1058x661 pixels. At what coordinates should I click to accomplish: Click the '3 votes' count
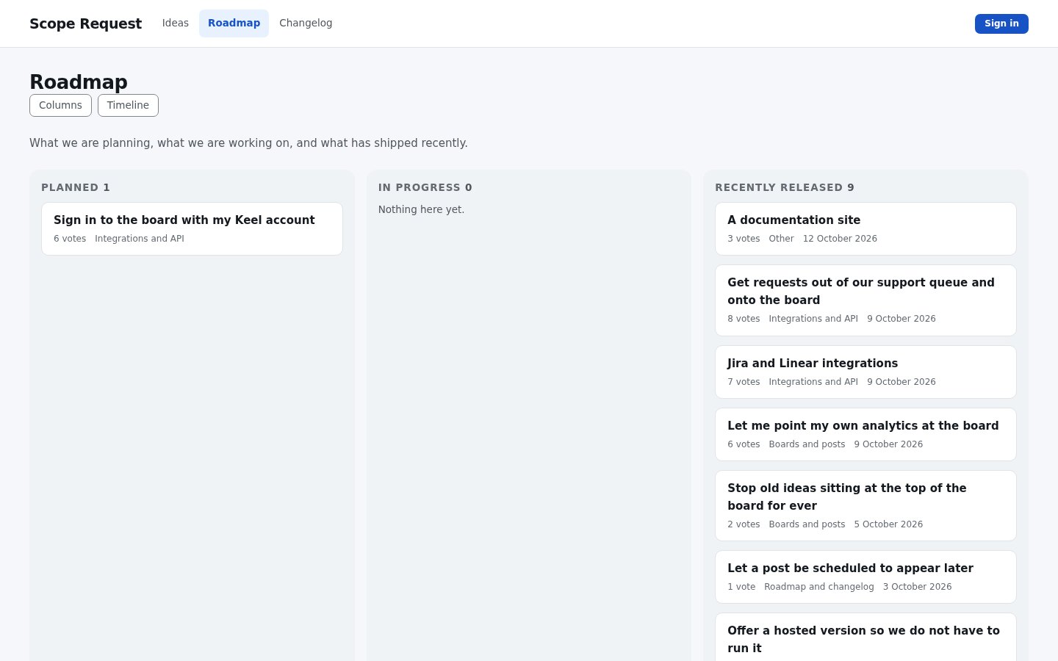(x=744, y=239)
